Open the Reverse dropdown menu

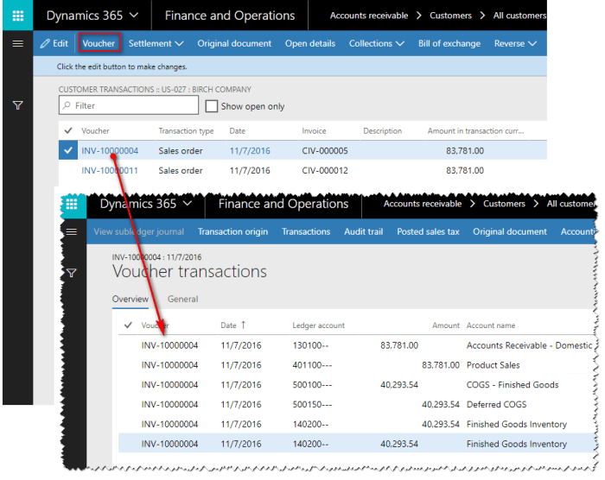[514, 43]
